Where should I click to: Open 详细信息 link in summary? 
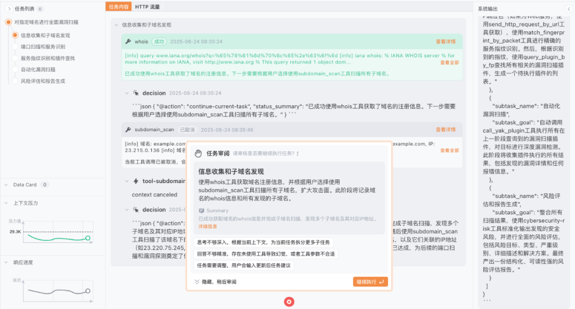click(208, 226)
